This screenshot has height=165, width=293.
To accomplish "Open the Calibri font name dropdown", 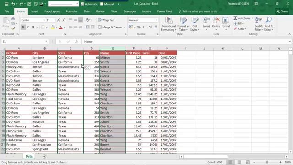I will pyautogui.click(x=44, y=20).
